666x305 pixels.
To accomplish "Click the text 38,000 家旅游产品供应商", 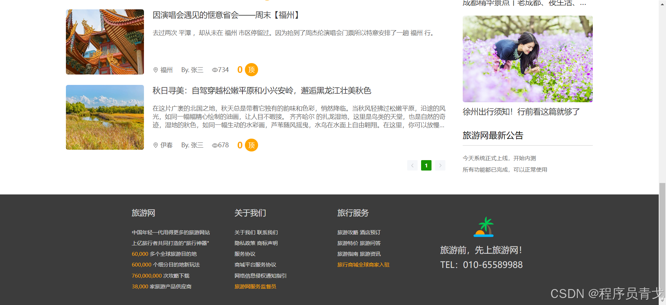I will coord(162,287).
